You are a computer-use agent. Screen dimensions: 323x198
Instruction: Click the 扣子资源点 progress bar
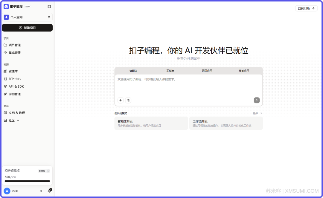(27, 181)
